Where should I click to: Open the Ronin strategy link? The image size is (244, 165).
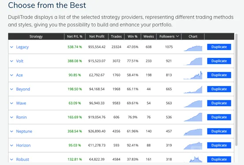tap(21, 117)
